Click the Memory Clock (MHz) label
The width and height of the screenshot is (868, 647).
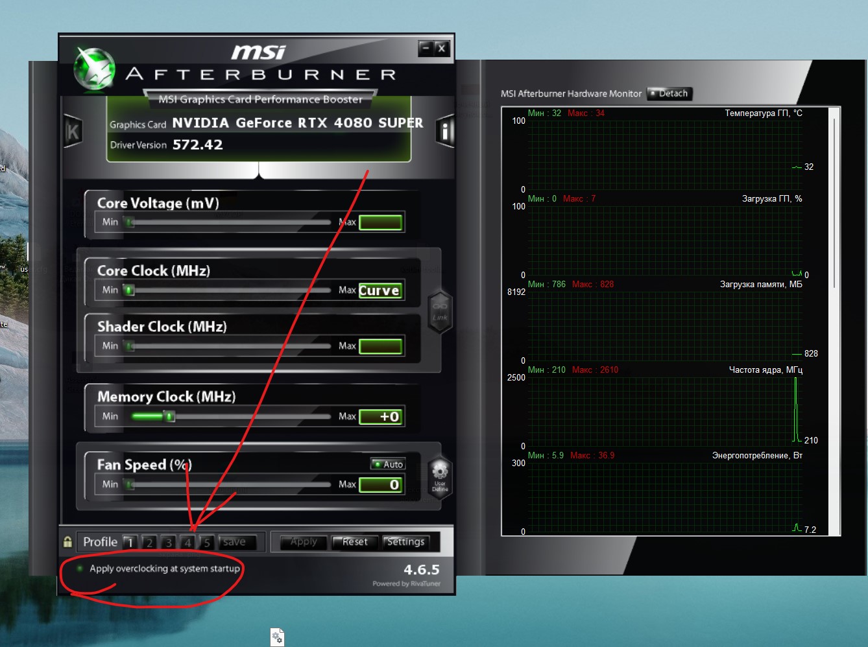pos(167,396)
